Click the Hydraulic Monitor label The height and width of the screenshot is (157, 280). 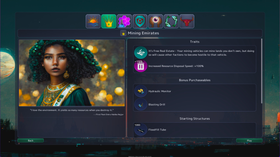pyautogui.click(x=160, y=91)
